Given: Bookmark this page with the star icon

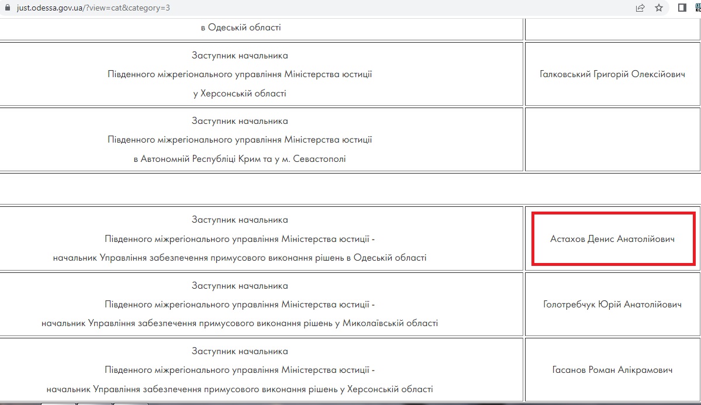Looking at the screenshot, I should (x=659, y=8).
